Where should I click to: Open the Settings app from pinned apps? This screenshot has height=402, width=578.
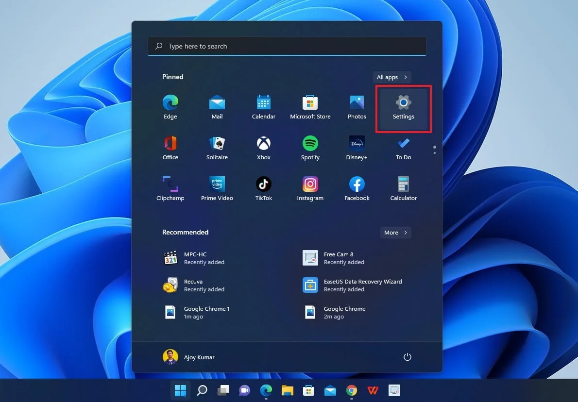click(403, 108)
